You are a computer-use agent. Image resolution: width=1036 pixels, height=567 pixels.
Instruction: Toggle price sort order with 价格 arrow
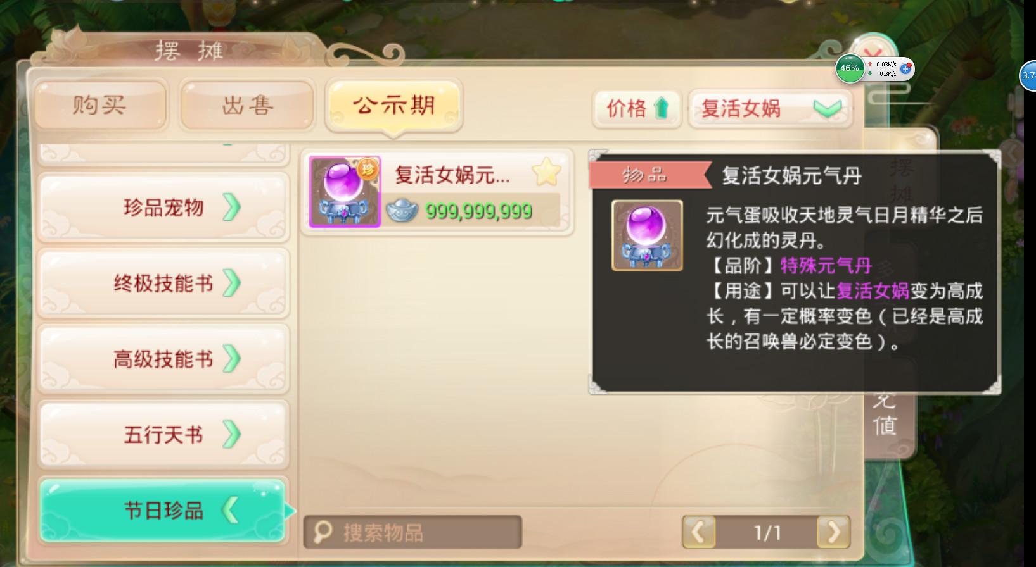pyautogui.click(x=637, y=108)
